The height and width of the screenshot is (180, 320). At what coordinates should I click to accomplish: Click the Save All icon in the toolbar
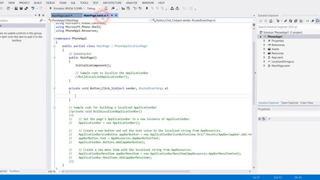pyautogui.click(x=26, y=8)
